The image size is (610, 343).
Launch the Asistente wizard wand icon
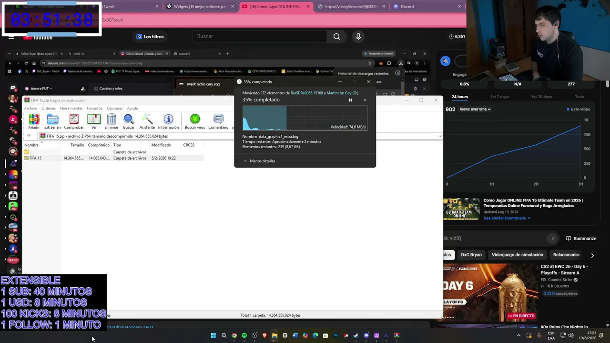tap(147, 121)
